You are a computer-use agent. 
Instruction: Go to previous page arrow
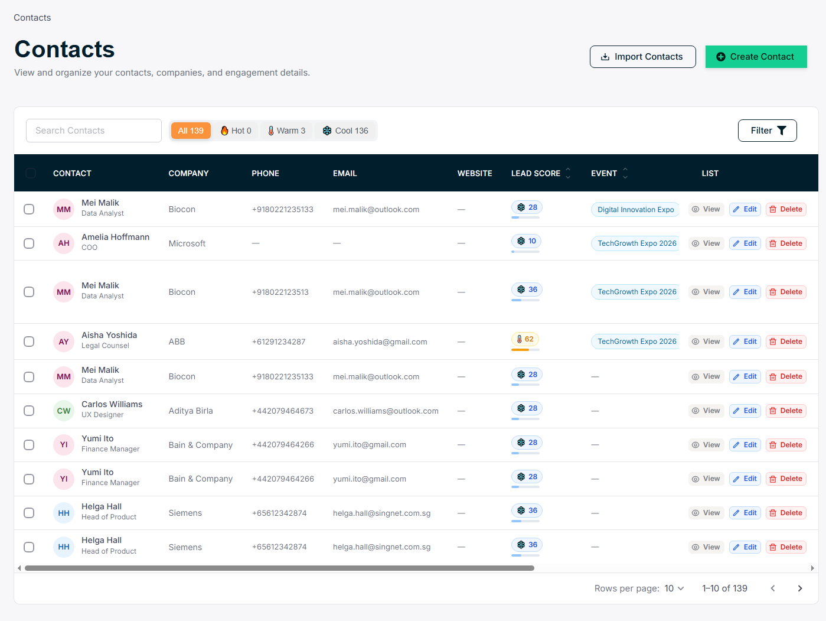tap(773, 589)
